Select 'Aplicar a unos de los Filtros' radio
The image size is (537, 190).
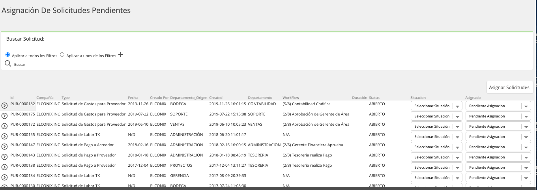click(x=62, y=55)
